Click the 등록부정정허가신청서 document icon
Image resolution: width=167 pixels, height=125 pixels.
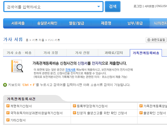pos(75,106)
